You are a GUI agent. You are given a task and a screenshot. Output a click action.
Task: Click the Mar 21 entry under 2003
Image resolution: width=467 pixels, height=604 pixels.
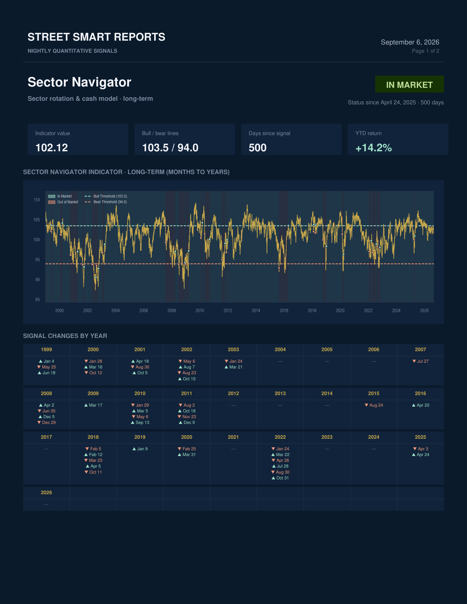click(x=233, y=367)
